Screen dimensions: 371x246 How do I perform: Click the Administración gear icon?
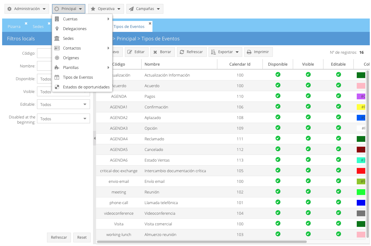click(x=9, y=9)
